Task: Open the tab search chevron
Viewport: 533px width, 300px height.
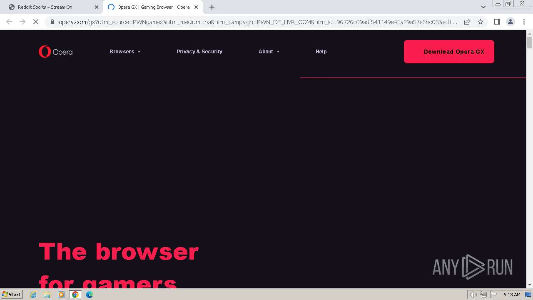Action: tap(483, 7)
